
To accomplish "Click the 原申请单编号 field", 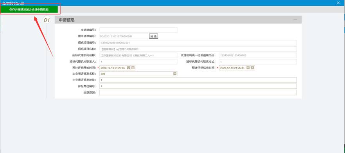I will point(124,36).
